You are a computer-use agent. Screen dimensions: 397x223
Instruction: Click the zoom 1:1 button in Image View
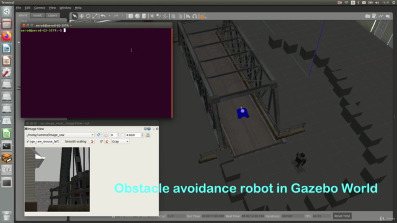[x=106, y=135]
